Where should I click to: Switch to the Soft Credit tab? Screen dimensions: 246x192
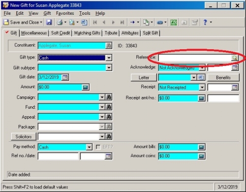pyautogui.click(x=61, y=33)
